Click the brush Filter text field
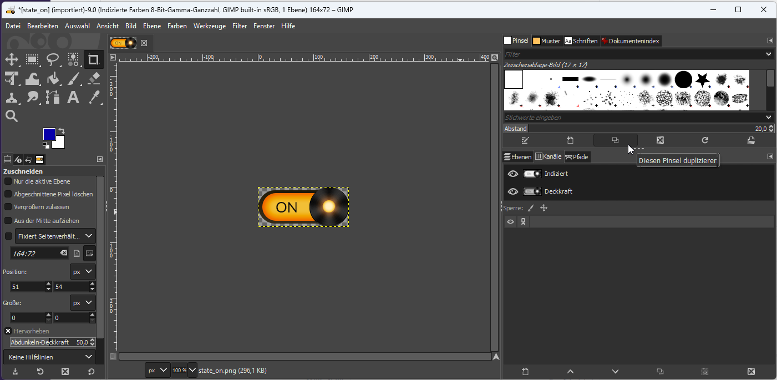Image resolution: width=777 pixels, height=380 pixels. click(x=632, y=54)
